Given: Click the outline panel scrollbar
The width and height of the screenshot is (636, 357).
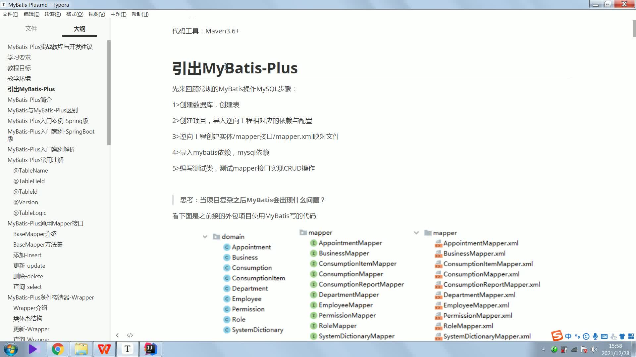Looking at the screenshot, I should tap(109, 93).
